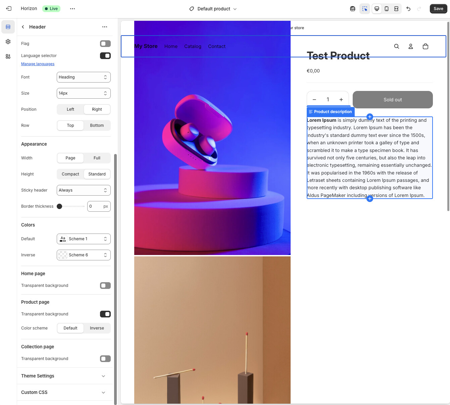Disable the Language selector toggle
This screenshot has width=450, height=405.
point(105,56)
